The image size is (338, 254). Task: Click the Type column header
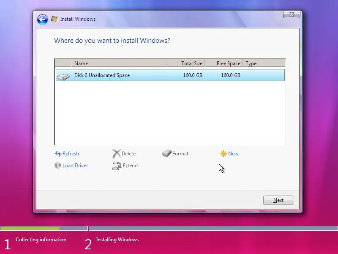coord(264,63)
